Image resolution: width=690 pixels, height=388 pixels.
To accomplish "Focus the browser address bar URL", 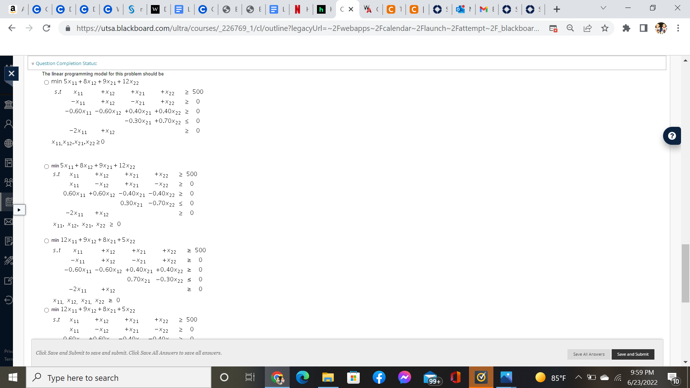I will (x=308, y=28).
